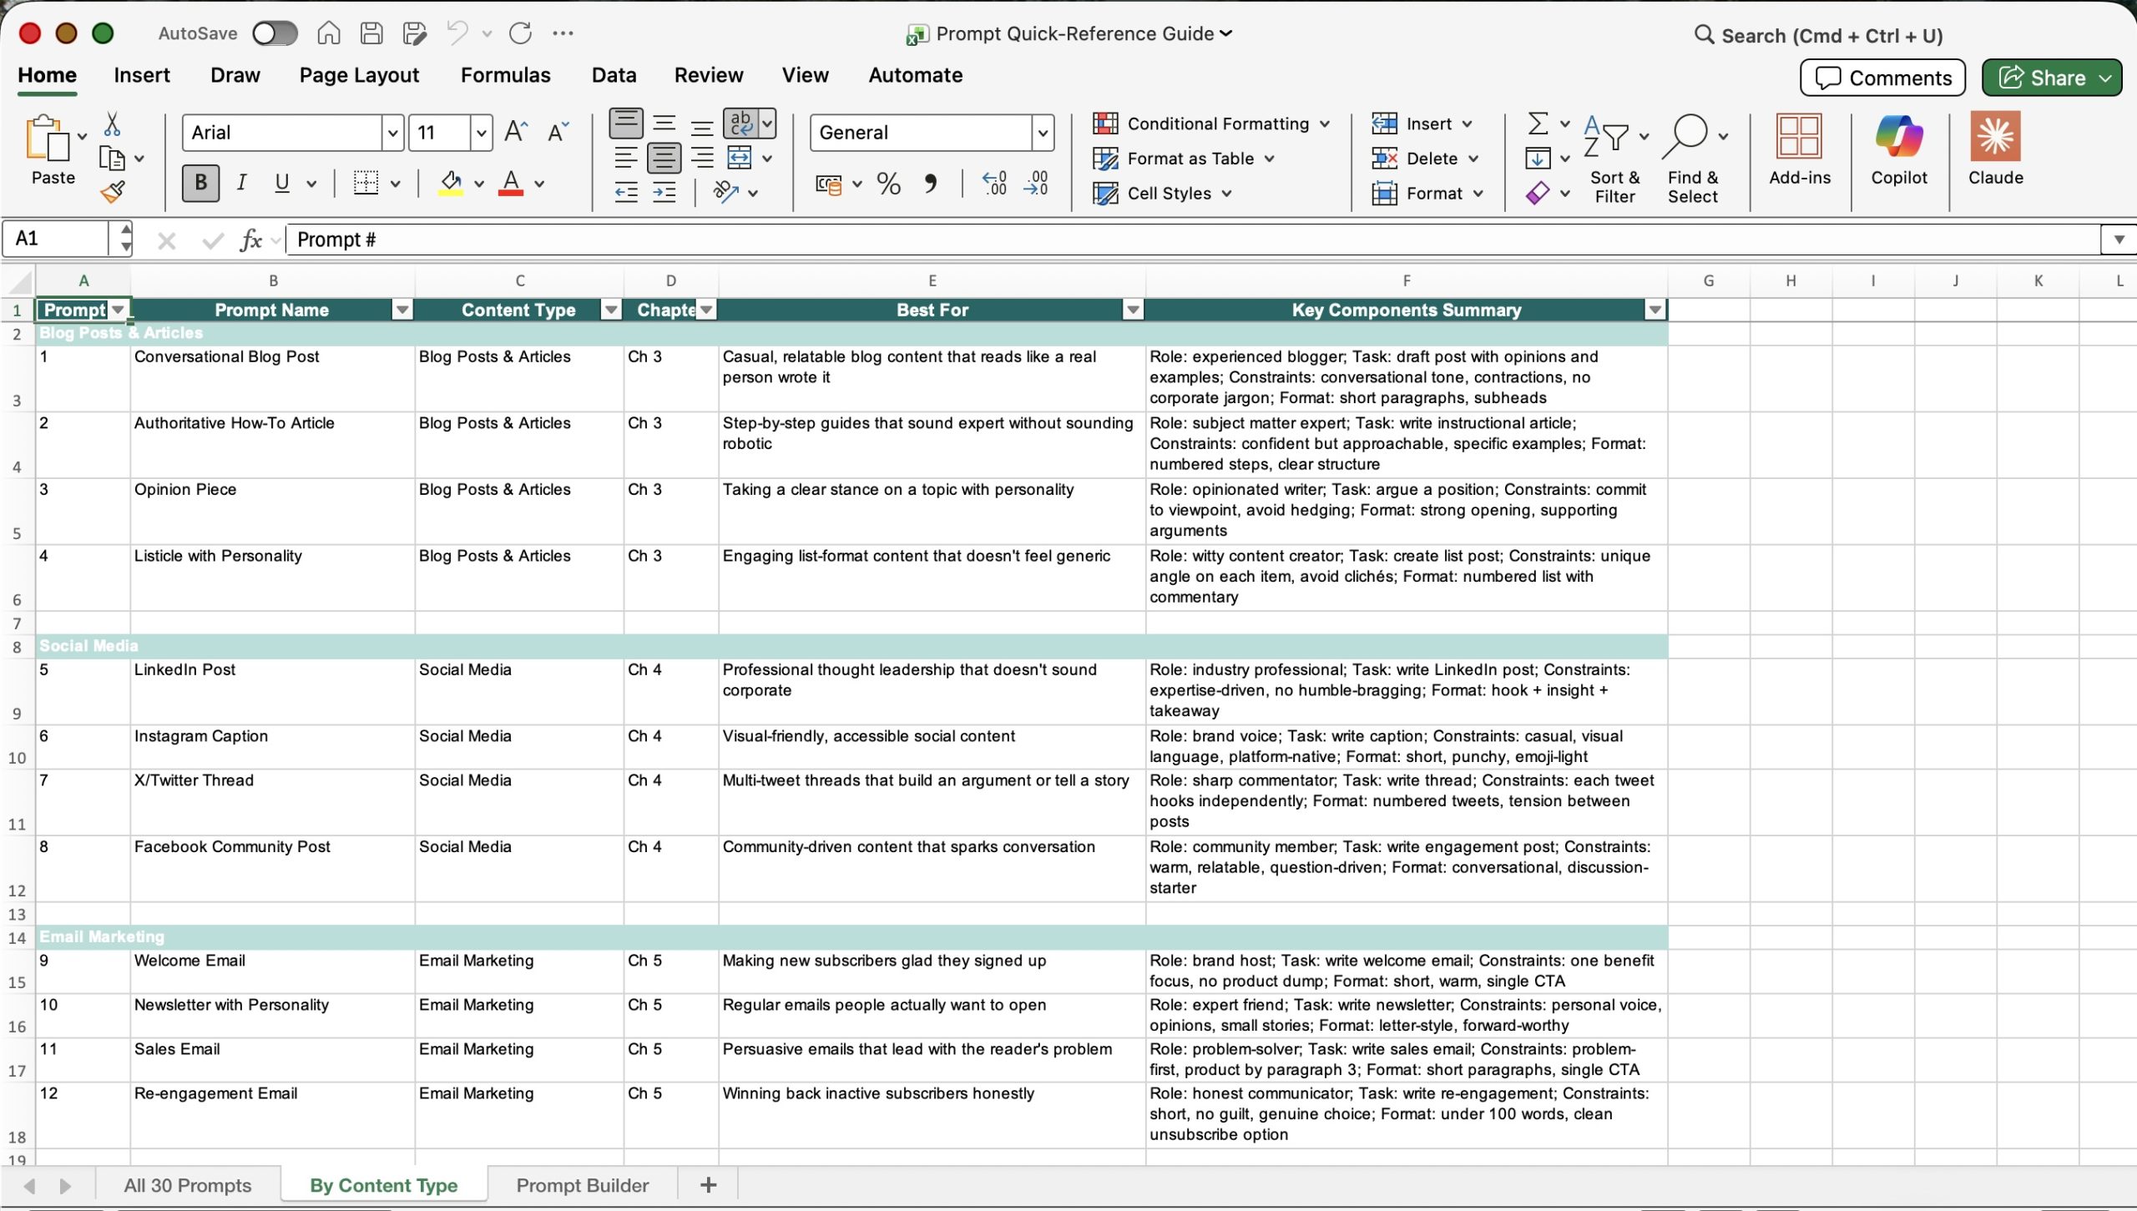Open the number format General dropdown
Viewport: 2137px width, 1211px height.
1042,133
